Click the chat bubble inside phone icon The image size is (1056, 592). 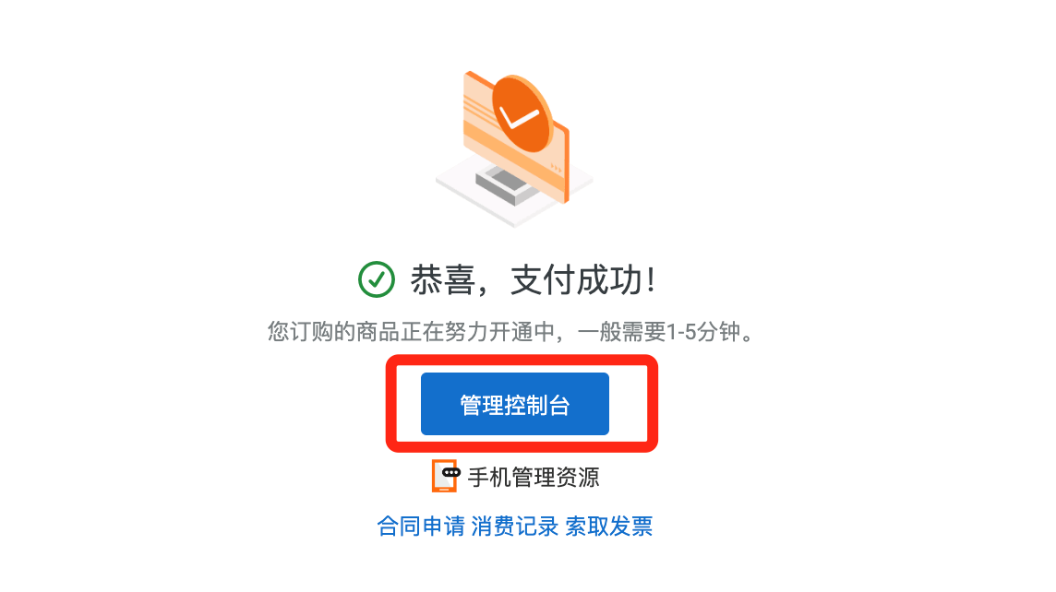click(450, 473)
